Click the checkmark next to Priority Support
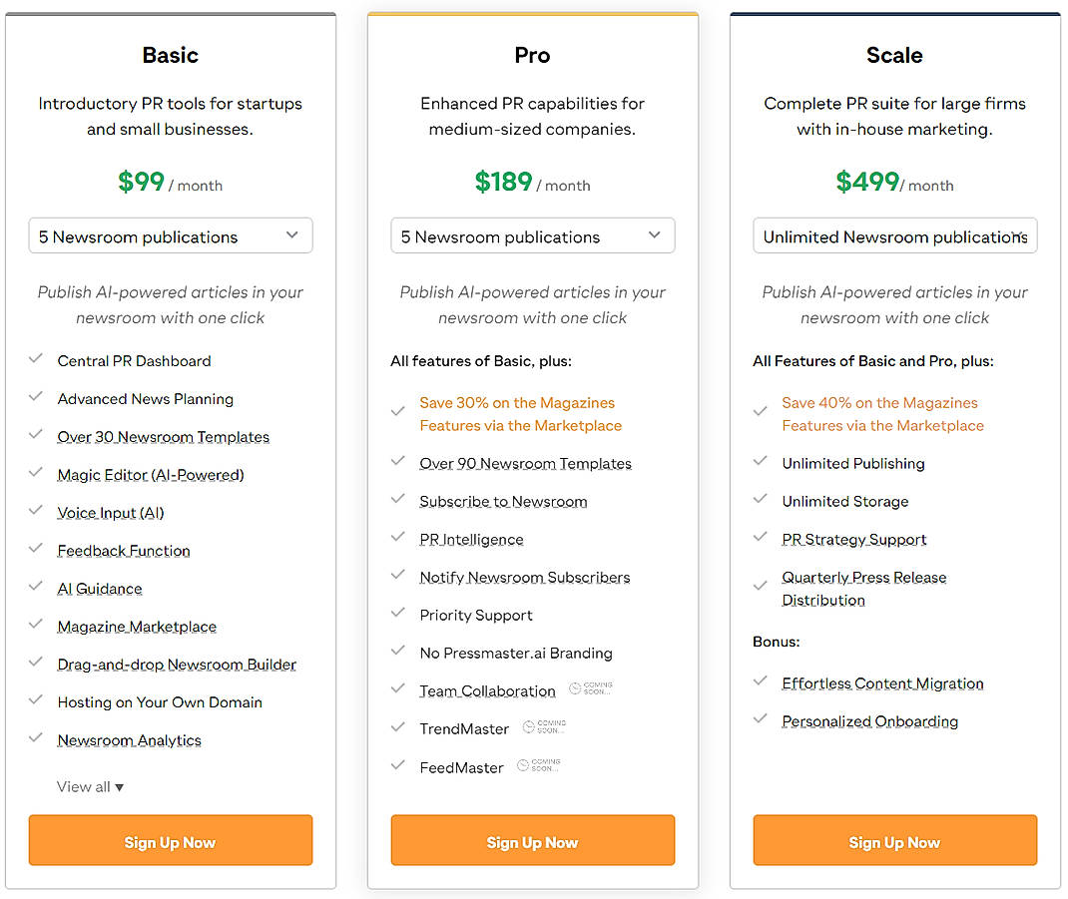This screenshot has width=1068, height=899. coord(399,616)
